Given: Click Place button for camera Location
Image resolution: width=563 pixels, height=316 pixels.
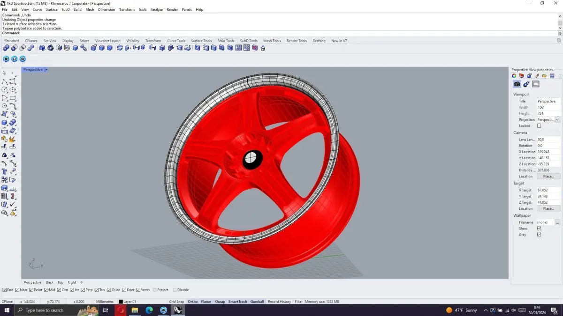Looking at the screenshot, I should (x=548, y=176).
